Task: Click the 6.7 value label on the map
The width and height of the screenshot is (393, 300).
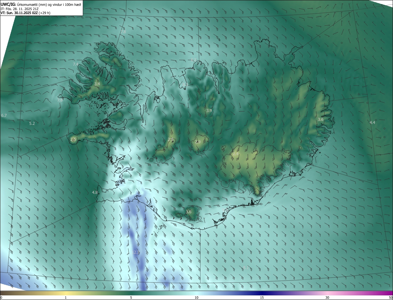Action: point(4,115)
